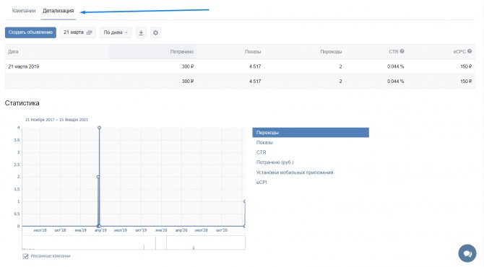Open the 21 марта date picker

[x=78, y=32]
